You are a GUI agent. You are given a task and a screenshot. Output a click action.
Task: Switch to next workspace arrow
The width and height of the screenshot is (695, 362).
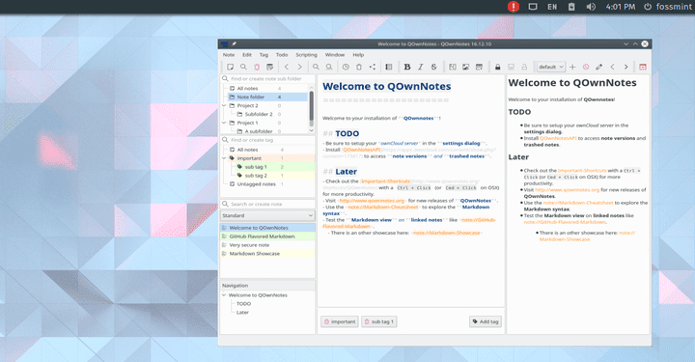point(625,67)
